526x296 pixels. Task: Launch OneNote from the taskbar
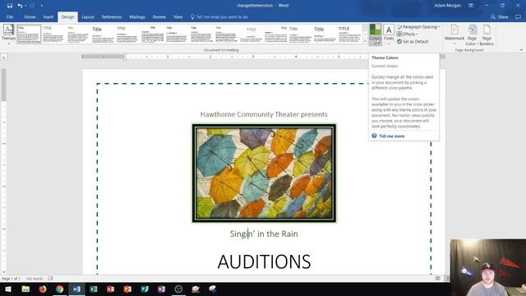pos(162,289)
